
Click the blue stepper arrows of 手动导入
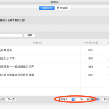click(73, 99)
